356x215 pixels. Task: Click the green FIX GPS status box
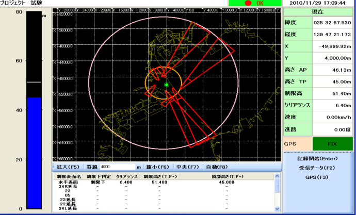(333, 144)
